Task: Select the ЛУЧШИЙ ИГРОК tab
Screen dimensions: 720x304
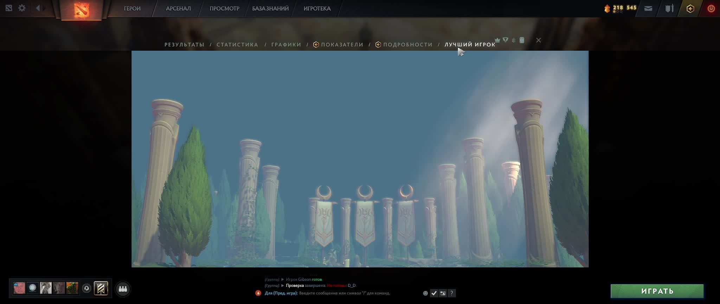Action: (x=470, y=45)
